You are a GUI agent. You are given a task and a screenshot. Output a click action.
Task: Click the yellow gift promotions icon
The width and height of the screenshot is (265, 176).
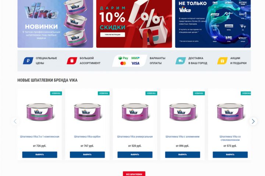click(222, 60)
